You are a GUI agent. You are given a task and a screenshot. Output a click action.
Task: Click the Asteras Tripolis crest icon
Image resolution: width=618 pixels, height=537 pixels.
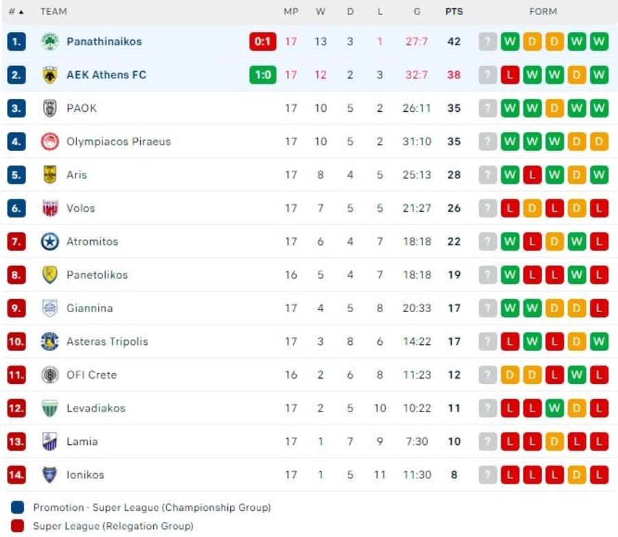49,342
